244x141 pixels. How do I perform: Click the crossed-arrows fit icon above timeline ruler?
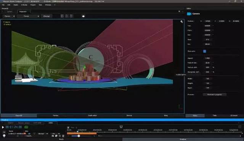pos(68,128)
